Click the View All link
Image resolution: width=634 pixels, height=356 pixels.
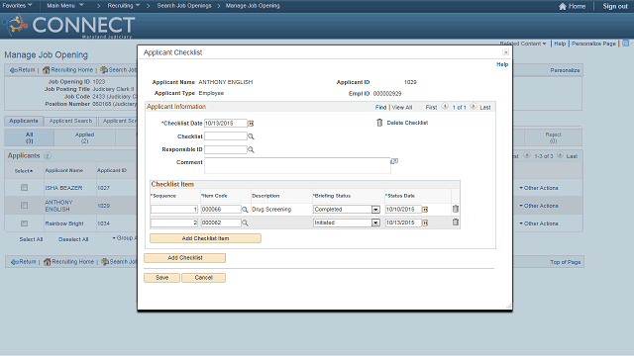[x=402, y=108]
